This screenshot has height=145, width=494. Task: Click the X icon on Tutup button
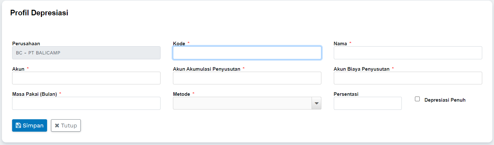[57, 125]
